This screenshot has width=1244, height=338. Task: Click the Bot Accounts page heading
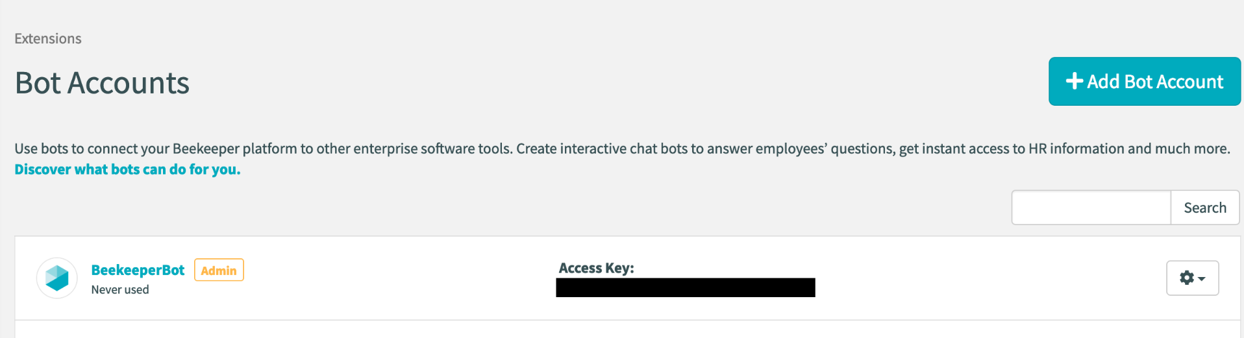click(102, 83)
